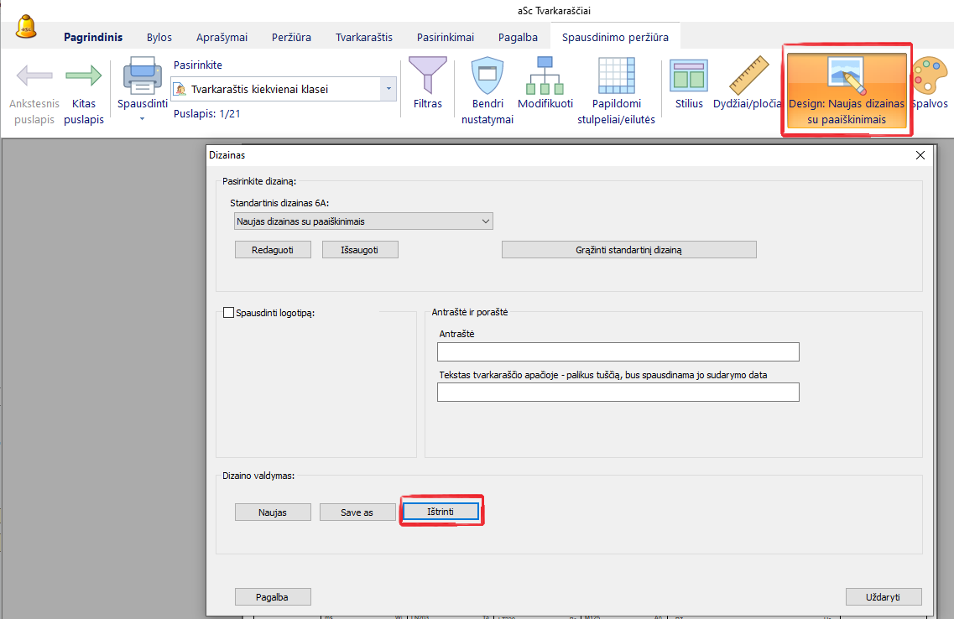Select the Stilius layout icon

tap(688, 76)
